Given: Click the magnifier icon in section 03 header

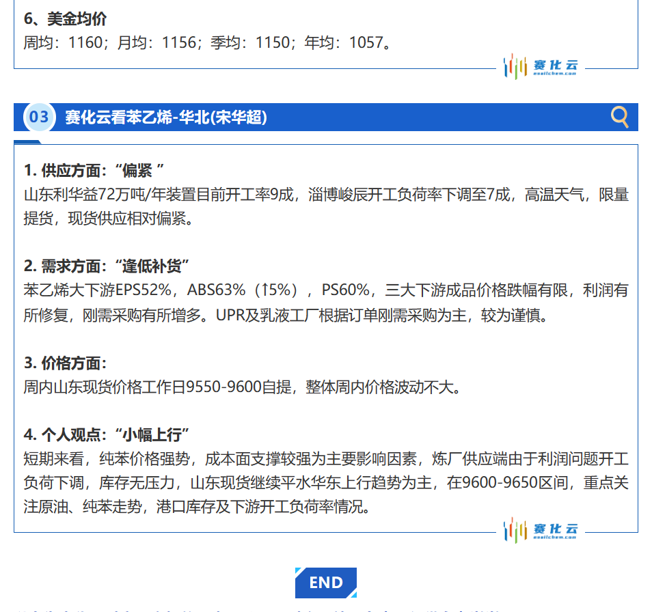Looking at the screenshot, I should tap(619, 117).
